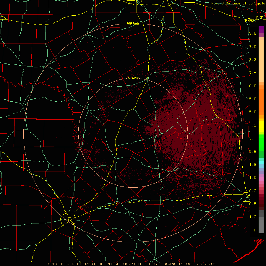Click the "100 NMI" range ring label
Viewport: 266px width, 266px height.
133,23
